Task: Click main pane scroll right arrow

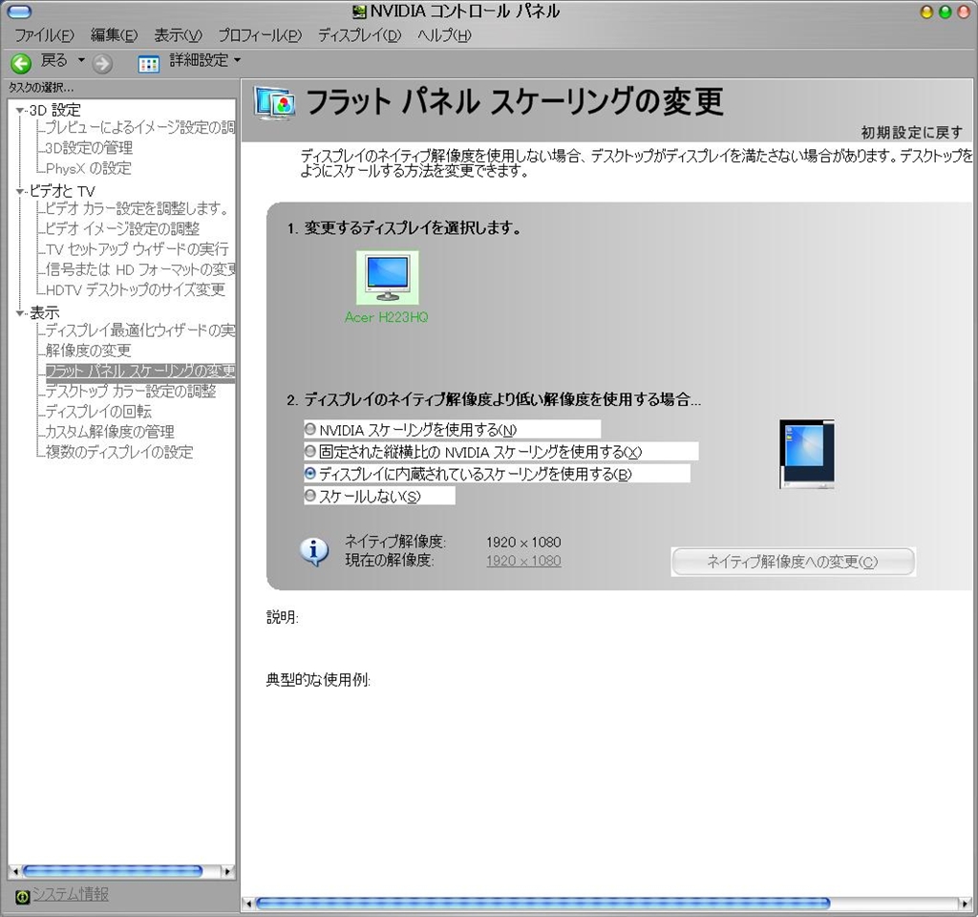Action: coord(967,904)
